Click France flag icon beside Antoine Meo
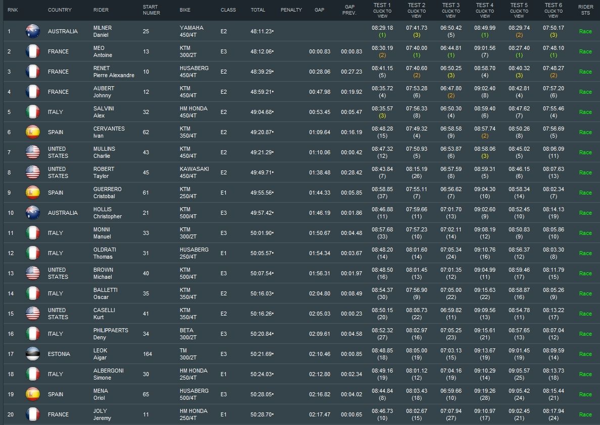 33,51
